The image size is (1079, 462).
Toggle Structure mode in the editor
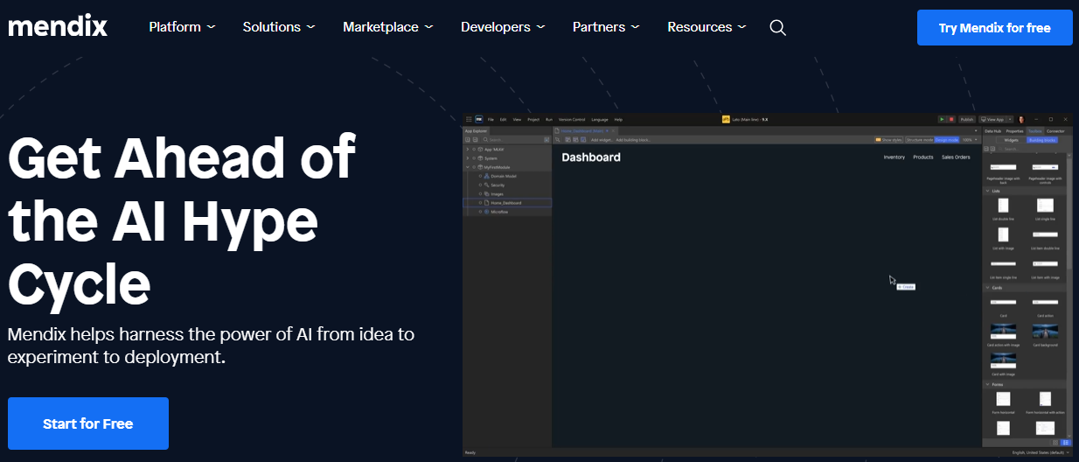pyautogui.click(x=920, y=140)
